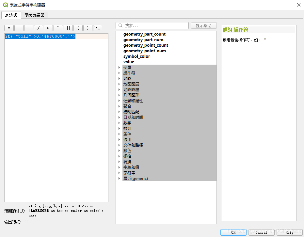Click the search magnifier icon

(x=120, y=25)
